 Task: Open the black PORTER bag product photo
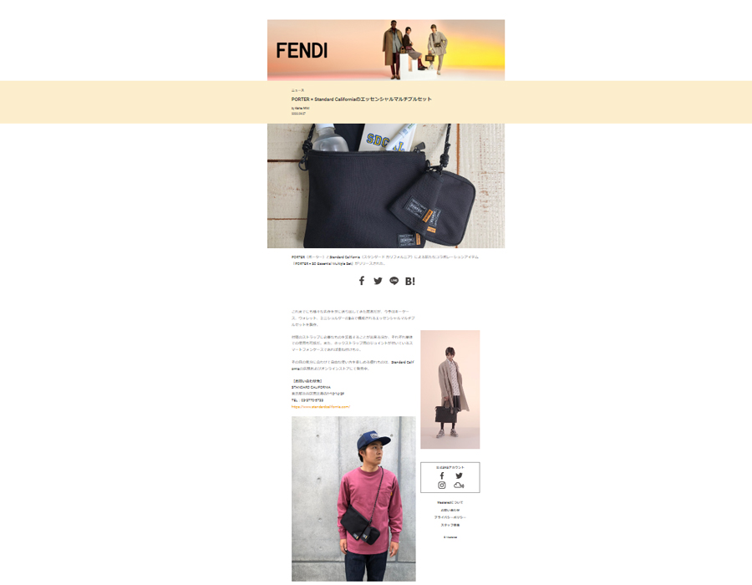(385, 186)
